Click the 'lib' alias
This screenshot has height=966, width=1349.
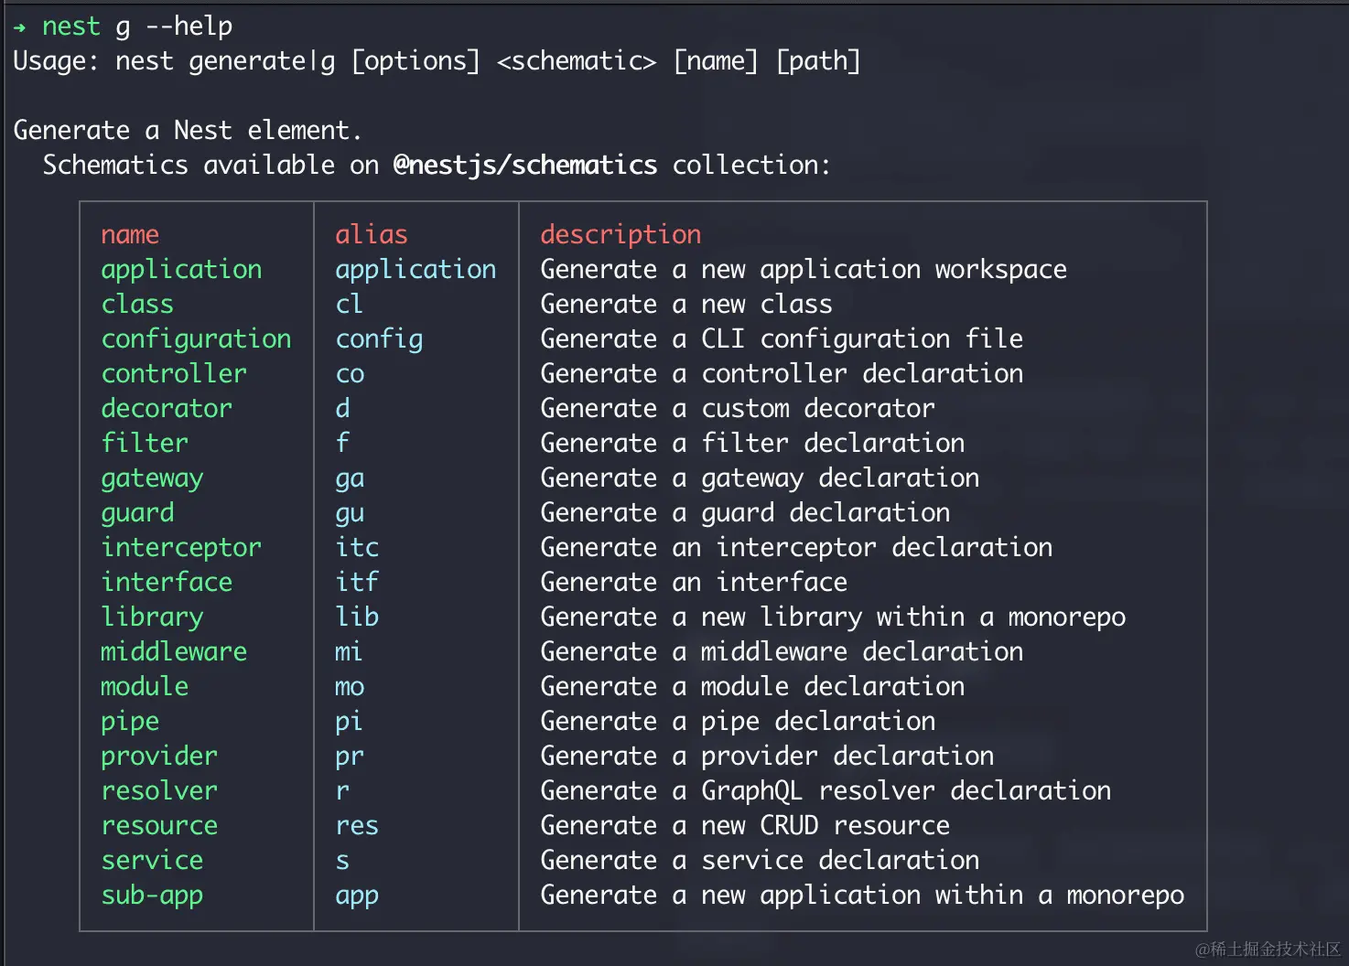357,617
